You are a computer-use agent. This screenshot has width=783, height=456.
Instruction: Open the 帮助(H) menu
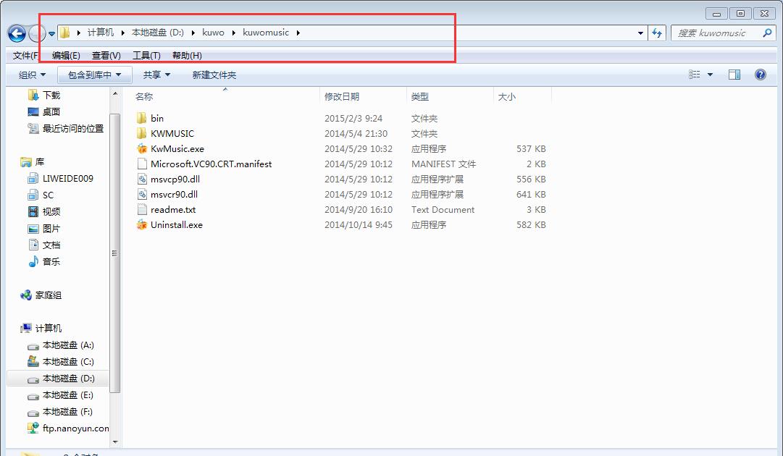pos(187,56)
